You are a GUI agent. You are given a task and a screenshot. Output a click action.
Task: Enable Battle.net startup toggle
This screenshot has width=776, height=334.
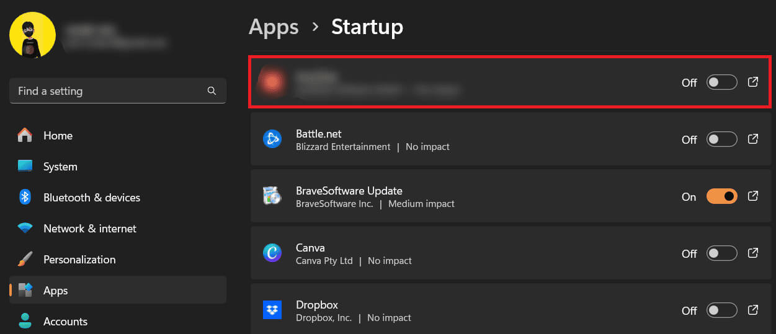pyautogui.click(x=721, y=139)
